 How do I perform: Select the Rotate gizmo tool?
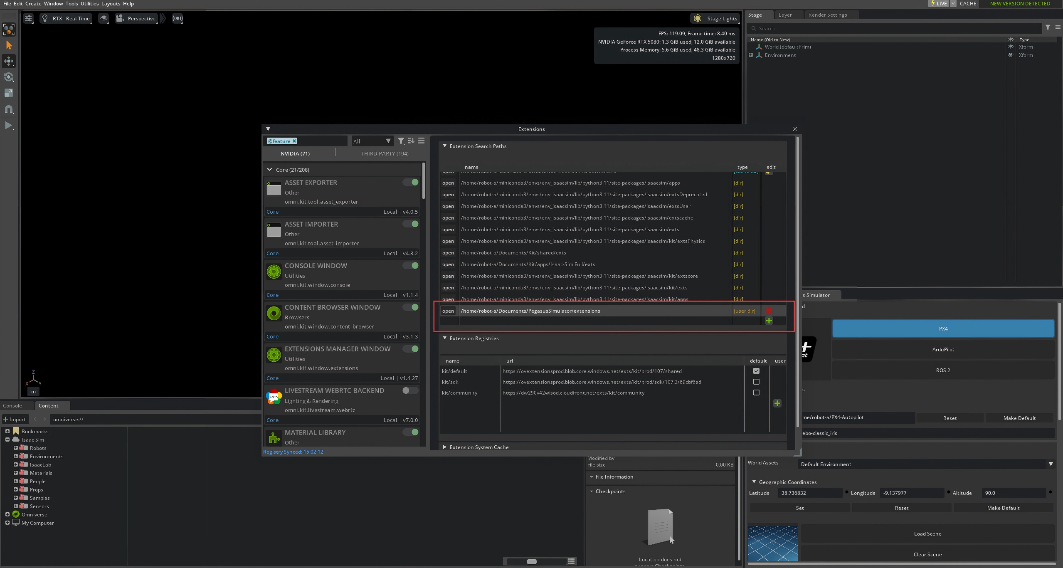[x=9, y=77]
